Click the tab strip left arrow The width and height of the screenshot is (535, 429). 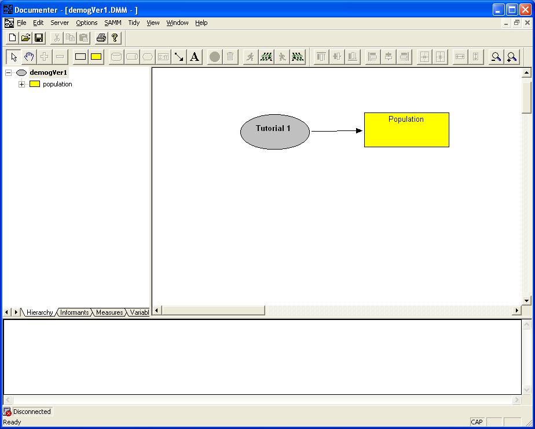click(7, 312)
